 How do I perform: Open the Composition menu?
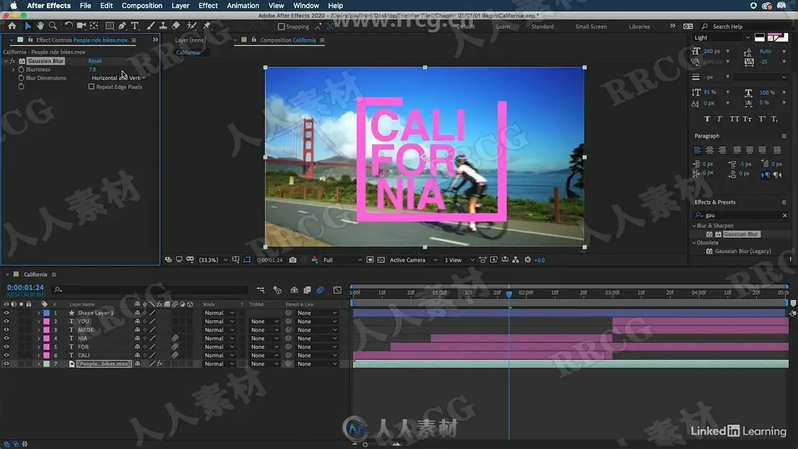(142, 6)
